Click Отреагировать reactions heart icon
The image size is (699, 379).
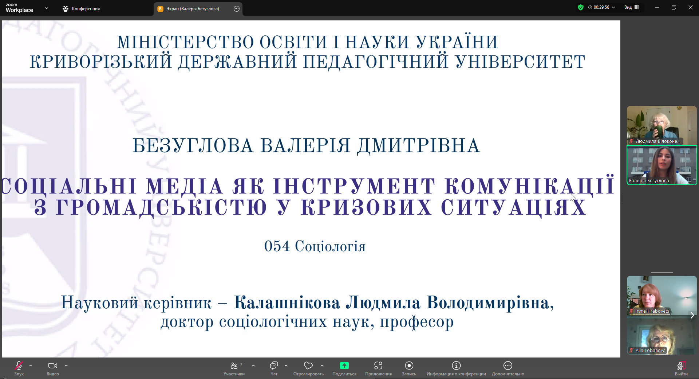pos(308,366)
